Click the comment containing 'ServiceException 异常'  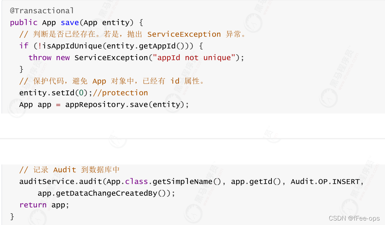(133, 34)
